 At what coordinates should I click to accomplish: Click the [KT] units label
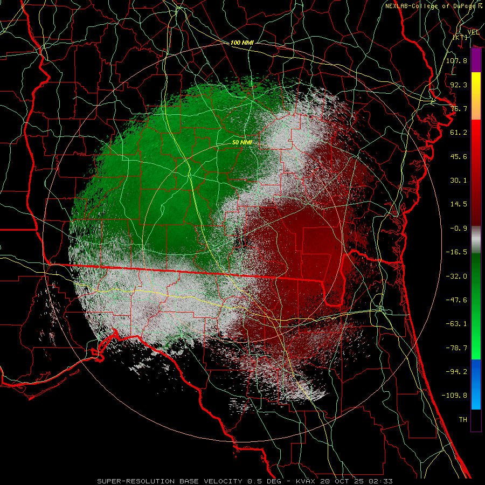click(460, 38)
